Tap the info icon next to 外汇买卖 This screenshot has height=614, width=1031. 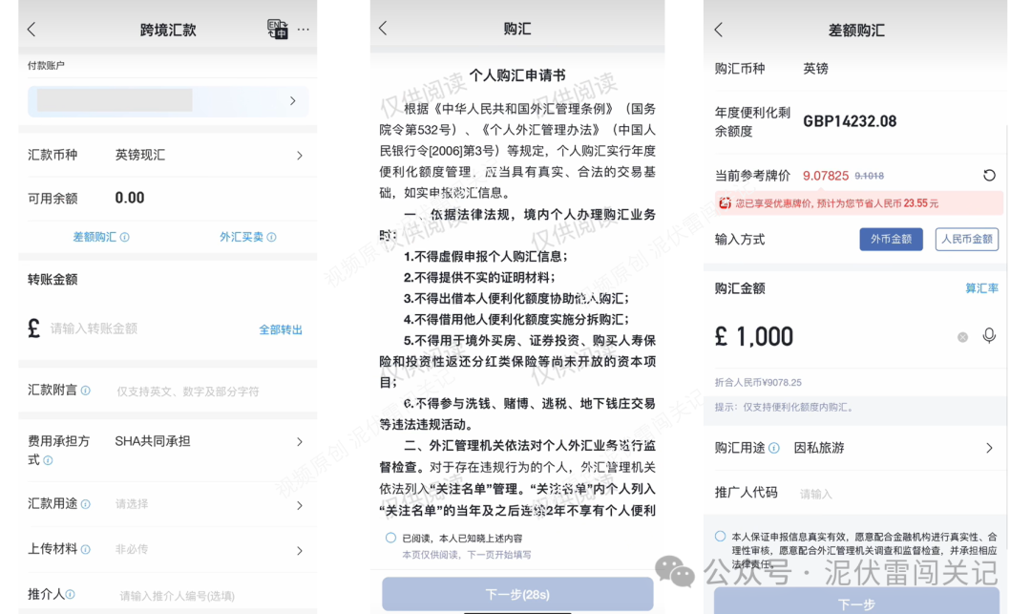coord(270,237)
